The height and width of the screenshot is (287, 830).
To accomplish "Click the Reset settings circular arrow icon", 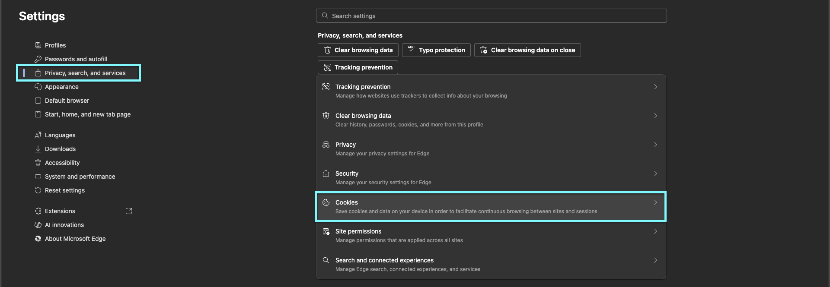I will [x=38, y=190].
